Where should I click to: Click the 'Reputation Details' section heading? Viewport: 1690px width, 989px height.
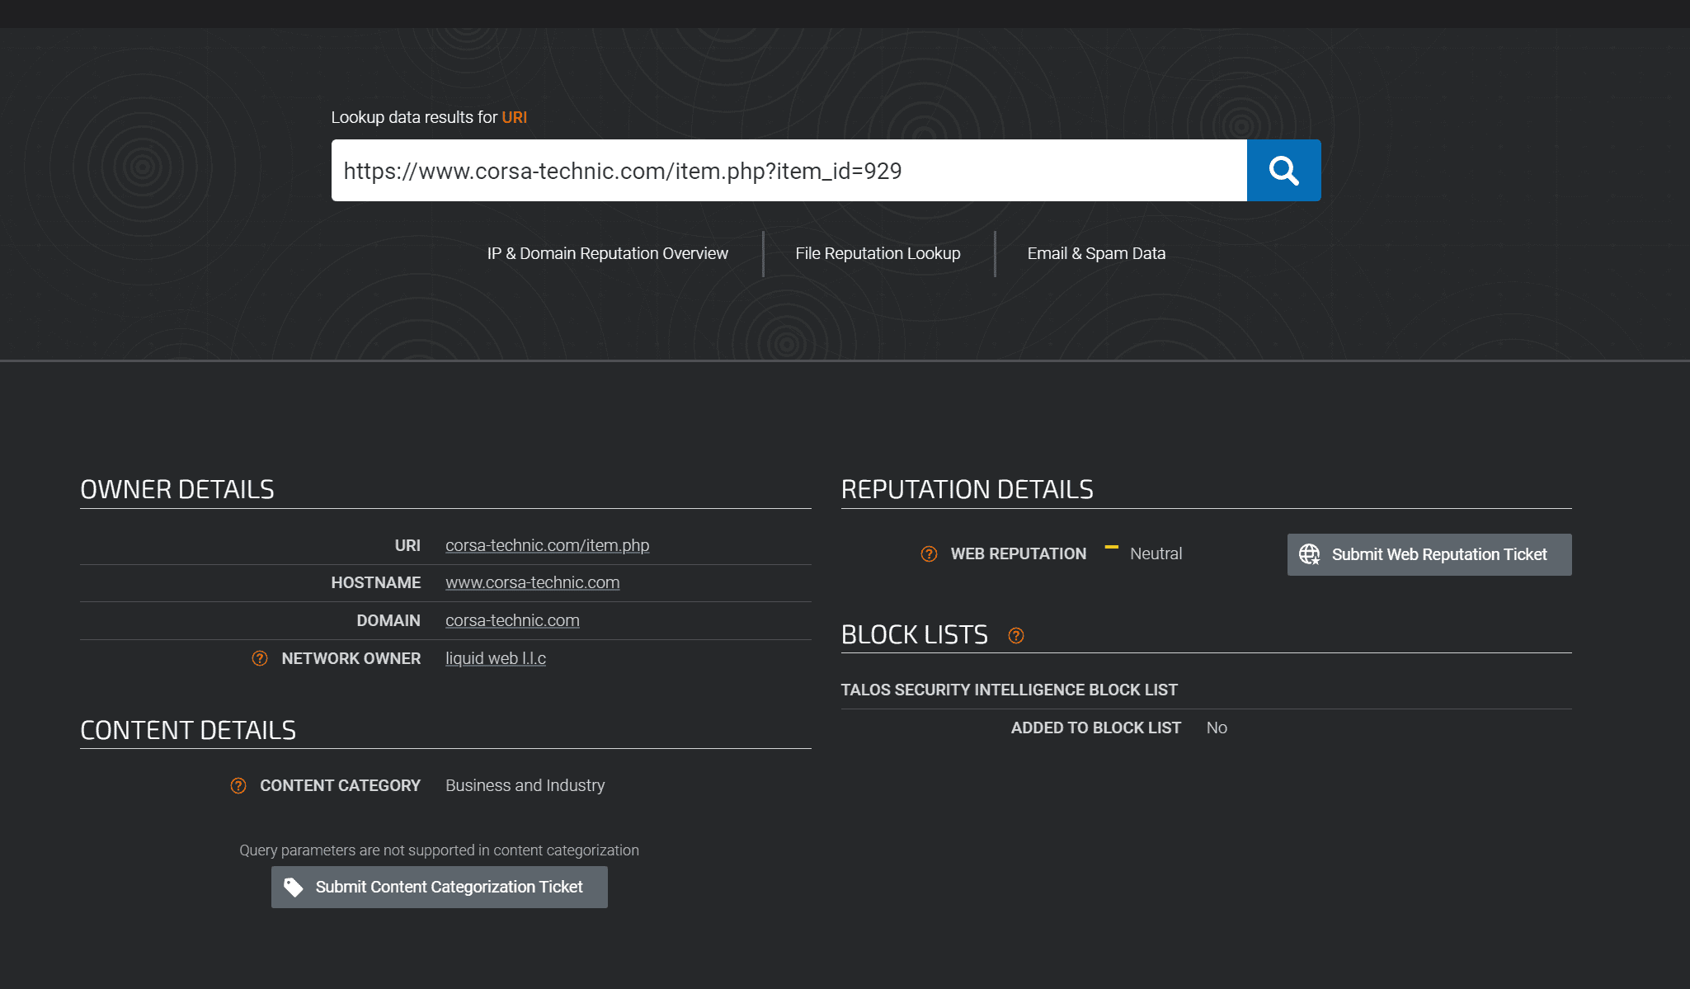click(x=967, y=489)
